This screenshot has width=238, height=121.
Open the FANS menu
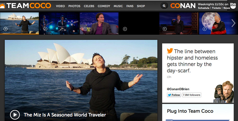point(130,6)
